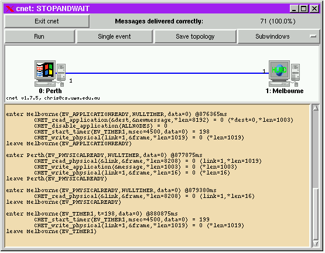Click the scrollbar down arrow

[x=316, y=244]
